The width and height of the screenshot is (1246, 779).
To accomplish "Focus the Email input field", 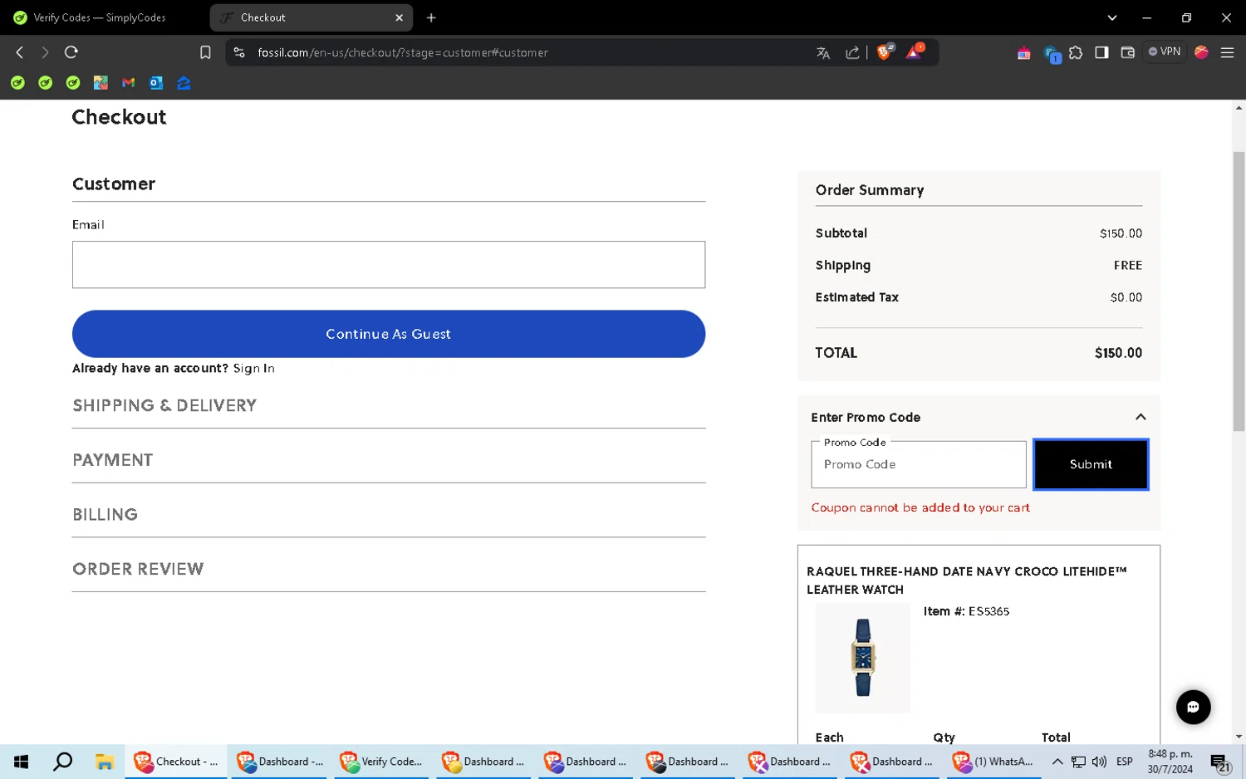I will coord(389,265).
